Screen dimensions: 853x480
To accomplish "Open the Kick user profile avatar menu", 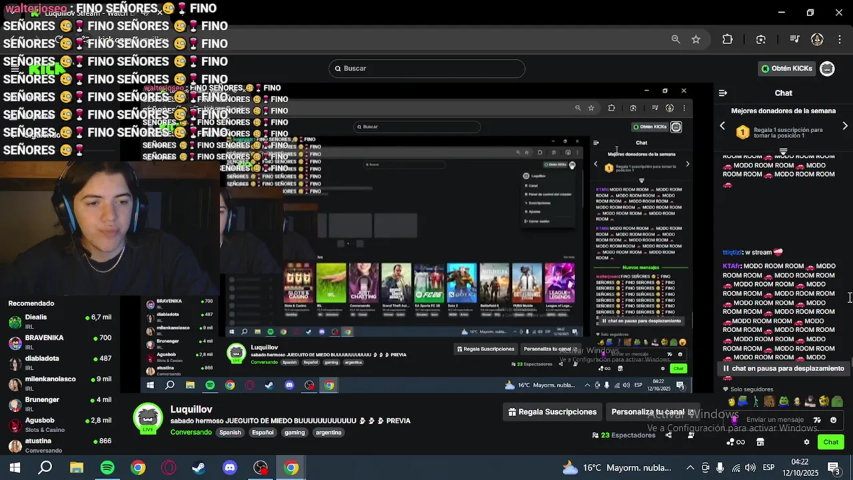I will point(827,69).
